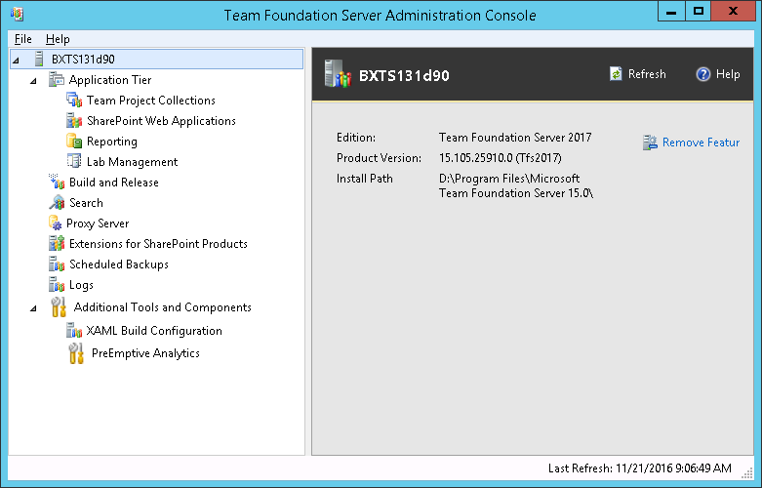Click the XAML Build Configuration icon
This screenshot has width=762, height=488.
(74, 331)
